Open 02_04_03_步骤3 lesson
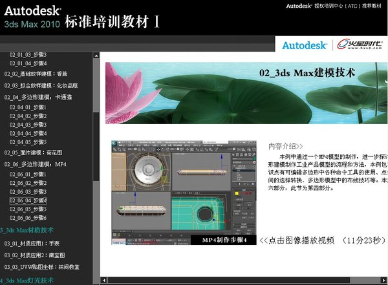388x285 pixels. coord(28,125)
